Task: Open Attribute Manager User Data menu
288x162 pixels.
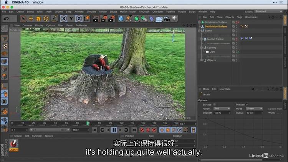Action: pyautogui.click(x=225, y=89)
